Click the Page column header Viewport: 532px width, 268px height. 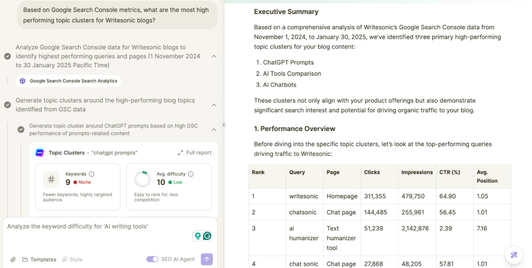342,177
